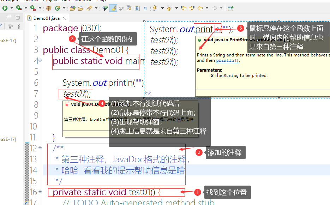This screenshot has height=205, width=330.
Task: Click the Run External Tools icon
Action: pos(33,8)
